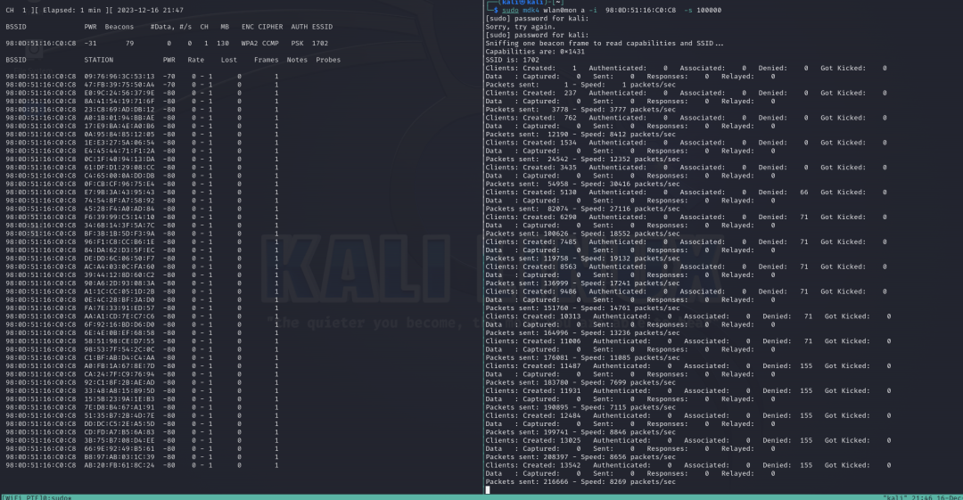Select station MAC '3B:75:B7:08:D4:EE'
This screenshot has height=500, width=963.
[x=119, y=441]
